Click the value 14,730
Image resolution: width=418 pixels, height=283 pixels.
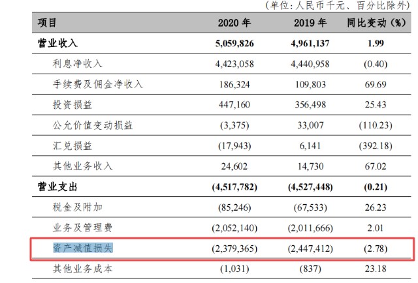pos(311,166)
